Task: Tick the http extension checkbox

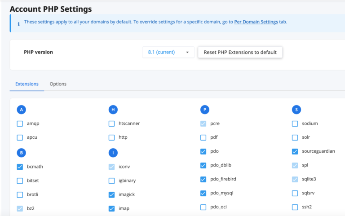Action: click(111, 137)
